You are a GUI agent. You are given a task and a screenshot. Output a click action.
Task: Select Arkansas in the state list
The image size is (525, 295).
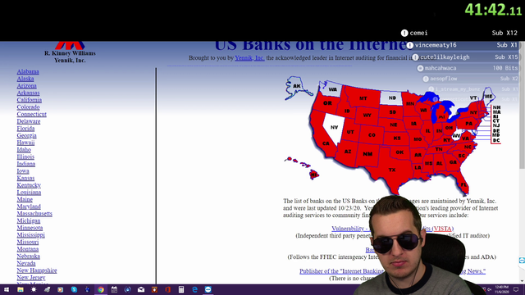[x=28, y=93]
